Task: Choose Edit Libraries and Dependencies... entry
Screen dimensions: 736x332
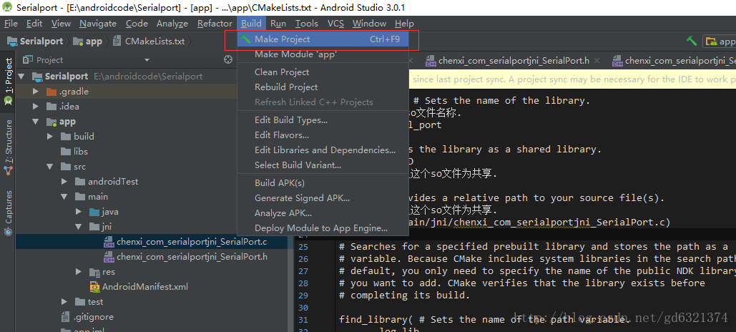Action: (x=323, y=150)
